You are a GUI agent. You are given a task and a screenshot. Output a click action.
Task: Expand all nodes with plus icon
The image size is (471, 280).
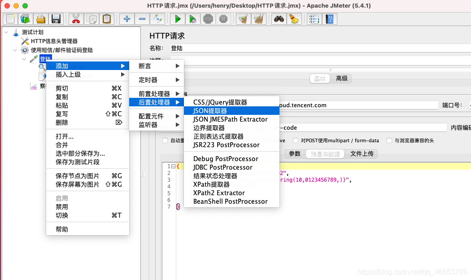127,19
